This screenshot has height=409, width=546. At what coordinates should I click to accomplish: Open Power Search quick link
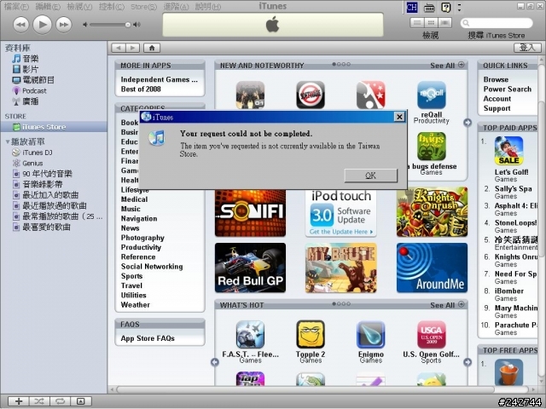click(x=508, y=89)
